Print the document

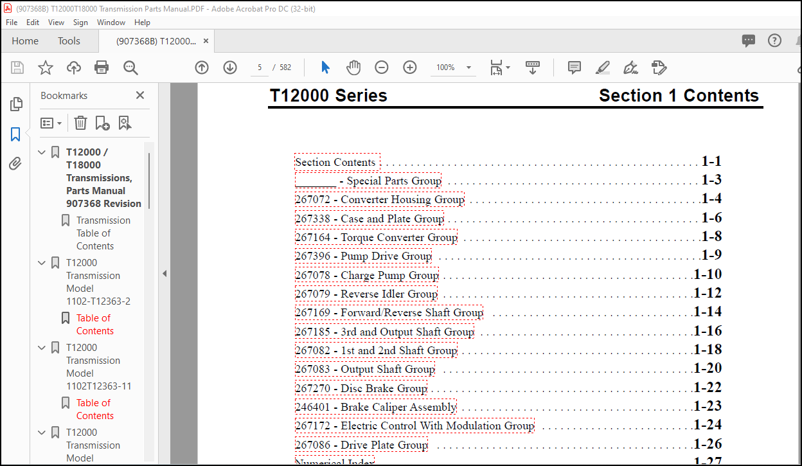102,67
